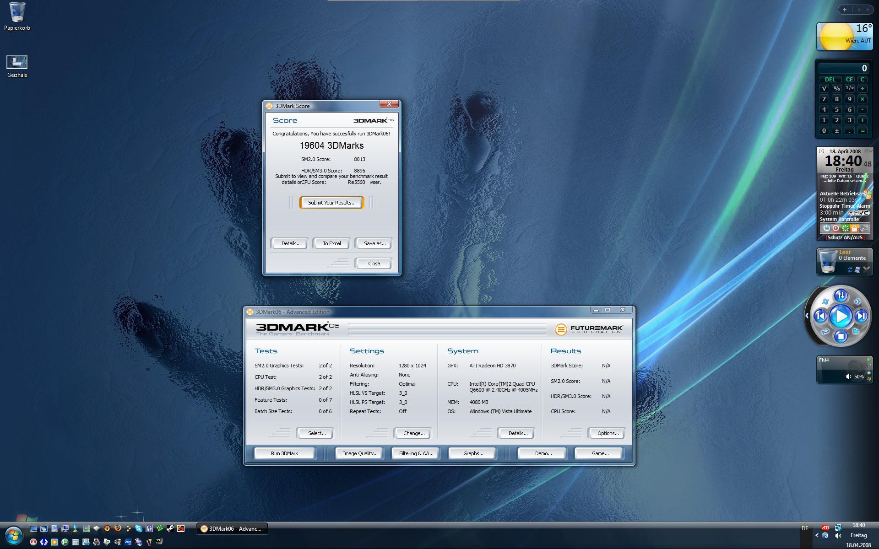This screenshot has height=549, width=879.
Task: Start FM4 radio gadget play arrow
Action: pyautogui.click(x=869, y=360)
